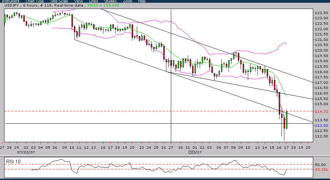
Task: Click the date axis label 25
Action: click(156, 148)
